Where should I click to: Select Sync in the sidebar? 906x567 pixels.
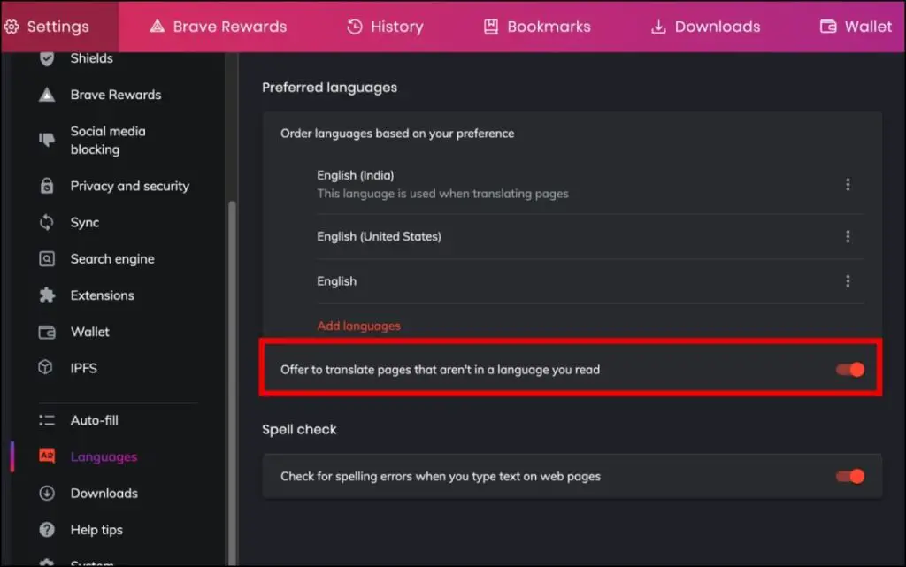[x=85, y=222]
